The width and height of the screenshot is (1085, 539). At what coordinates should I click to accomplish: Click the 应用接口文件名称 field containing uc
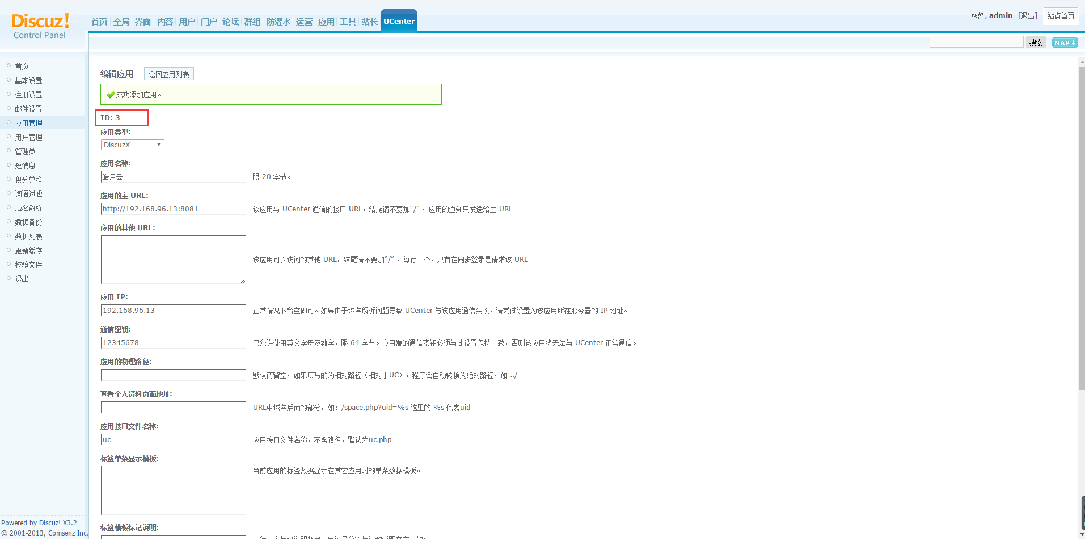174,440
